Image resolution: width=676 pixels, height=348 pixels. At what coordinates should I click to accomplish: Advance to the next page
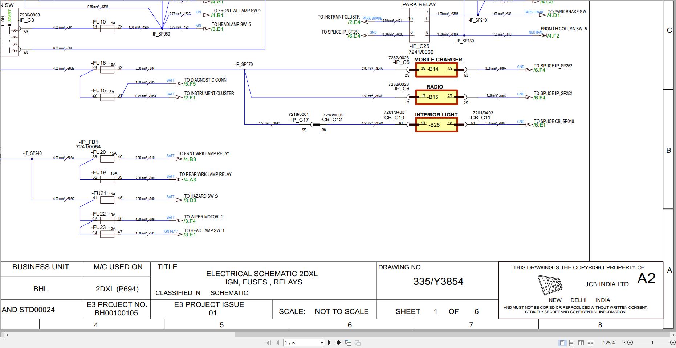tap(330, 342)
